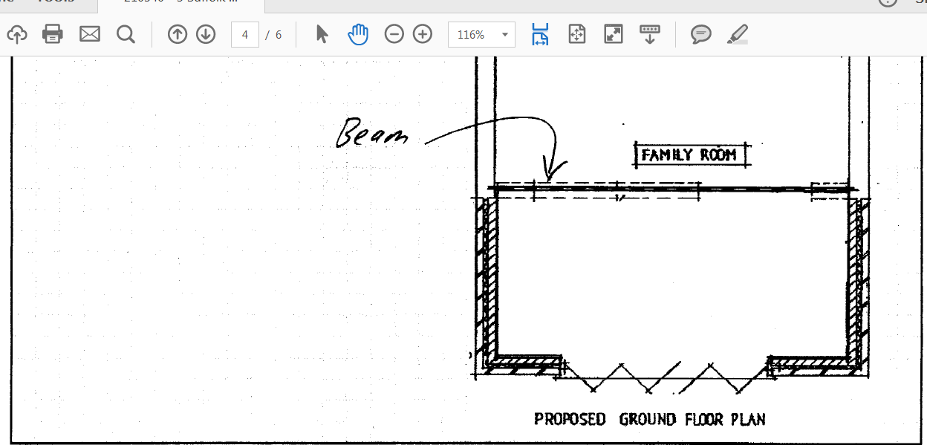
Task: Add a comment with the speech bubble
Action: [700, 34]
